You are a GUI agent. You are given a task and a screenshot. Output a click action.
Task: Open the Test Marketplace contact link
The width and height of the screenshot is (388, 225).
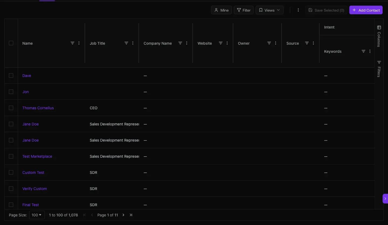click(x=37, y=156)
